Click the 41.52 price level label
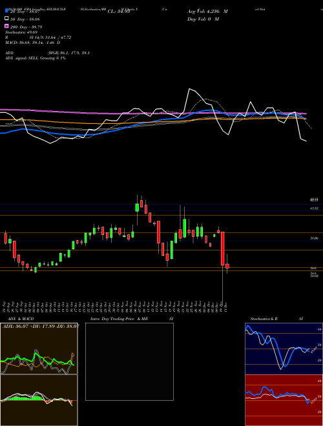The height and width of the screenshot is (426, 323). tap(314, 208)
